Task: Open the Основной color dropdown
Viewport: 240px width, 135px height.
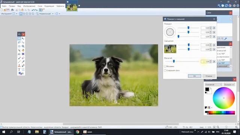Action: tap(213, 84)
